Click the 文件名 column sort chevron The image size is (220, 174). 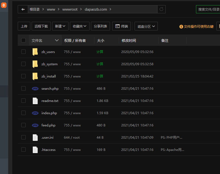click(x=57, y=41)
